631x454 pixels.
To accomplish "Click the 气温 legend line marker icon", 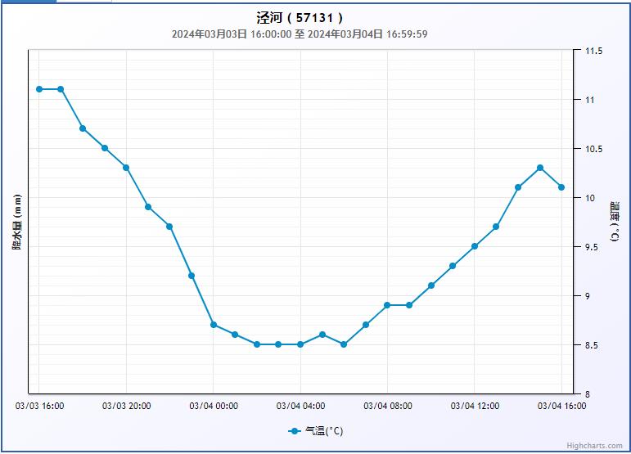I will pyautogui.click(x=295, y=431).
